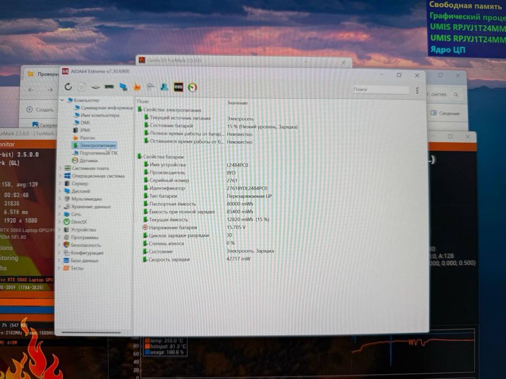Expand the Сеть tree node
Viewport: 506px width, 379px height.
60,214
